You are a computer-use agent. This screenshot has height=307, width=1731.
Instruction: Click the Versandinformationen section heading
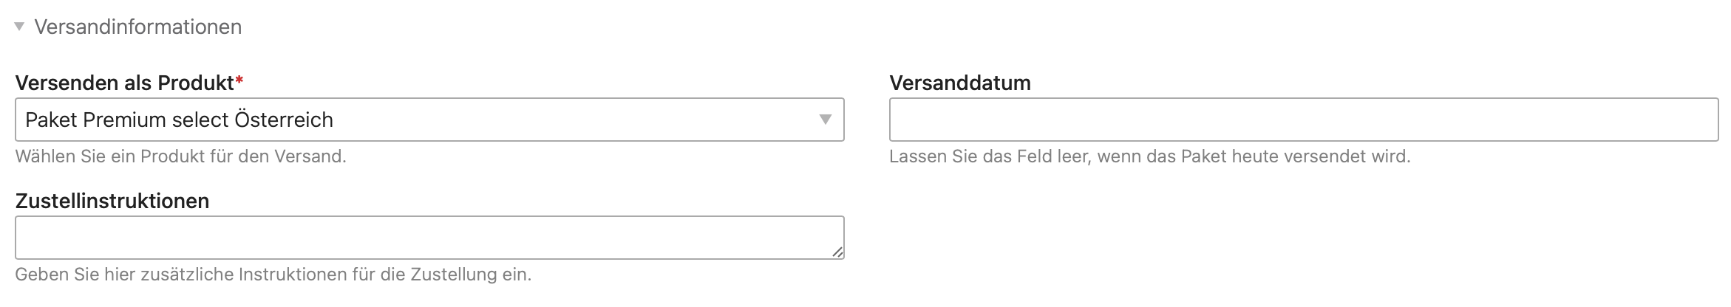[x=137, y=27]
